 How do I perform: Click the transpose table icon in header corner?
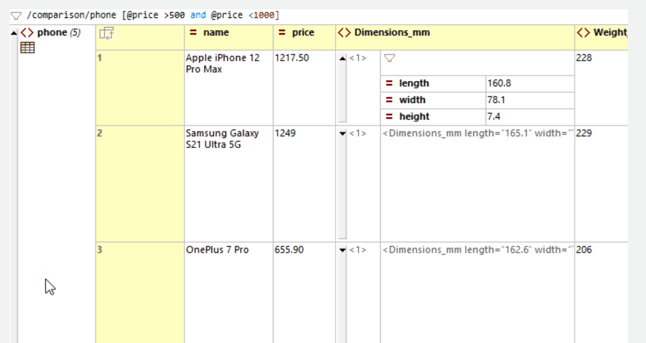tap(106, 33)
